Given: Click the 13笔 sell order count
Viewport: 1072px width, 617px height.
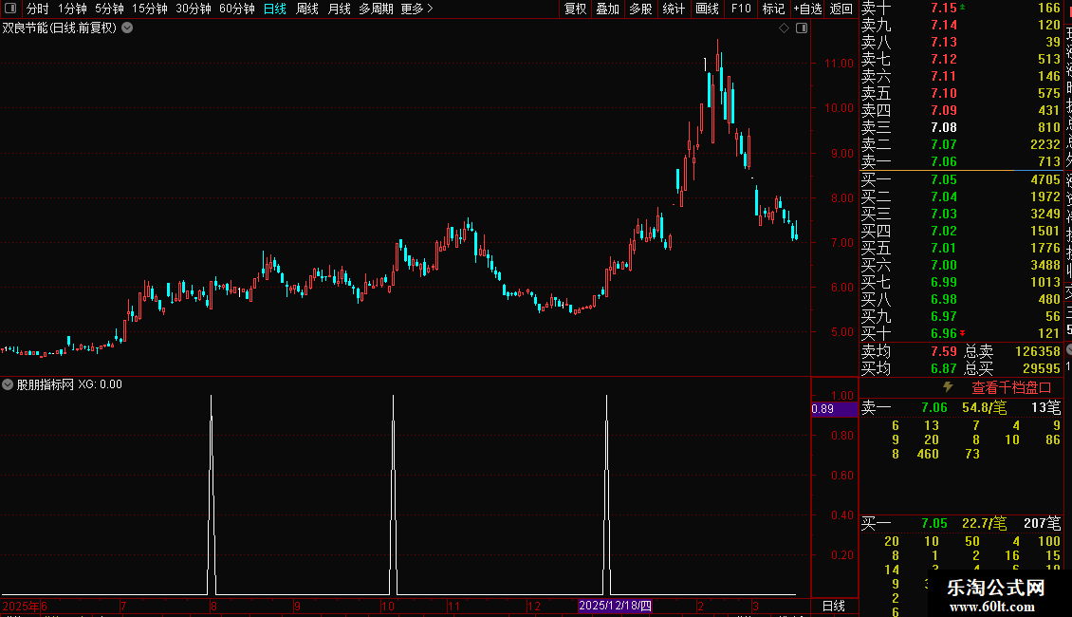Looking at the screenshot, I should [1046, 408].
